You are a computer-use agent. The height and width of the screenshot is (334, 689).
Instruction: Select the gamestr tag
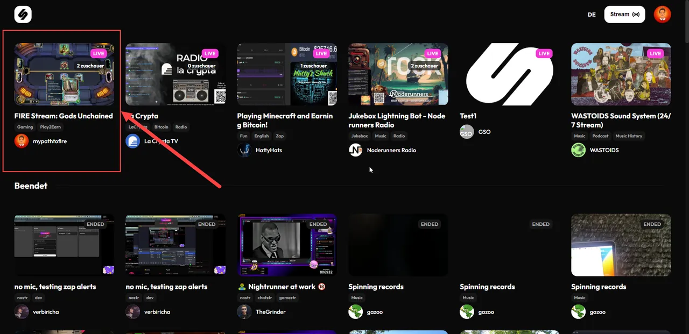click(287, 298)
